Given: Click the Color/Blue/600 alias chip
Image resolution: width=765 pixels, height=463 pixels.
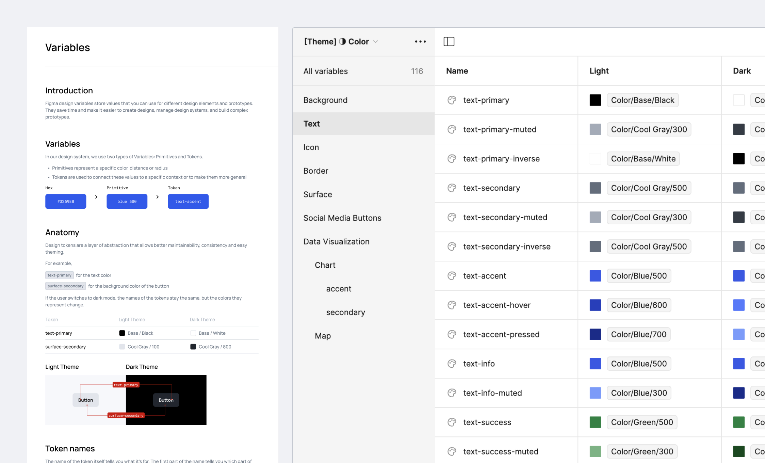Looking at the screenshot, I should pyautogui.click(x=639, y=305).
